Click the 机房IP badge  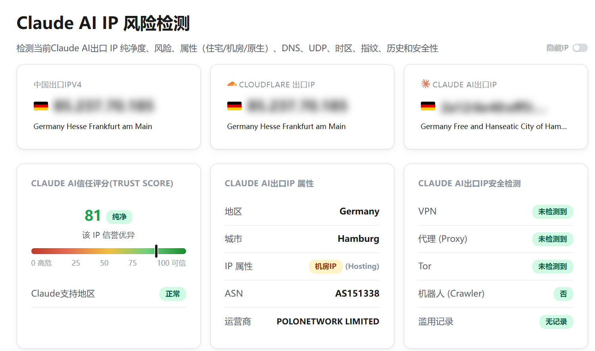[326, 266]
